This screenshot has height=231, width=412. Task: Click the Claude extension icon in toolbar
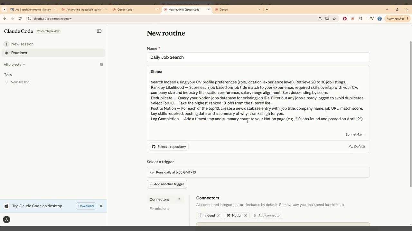tap(352, 19)
